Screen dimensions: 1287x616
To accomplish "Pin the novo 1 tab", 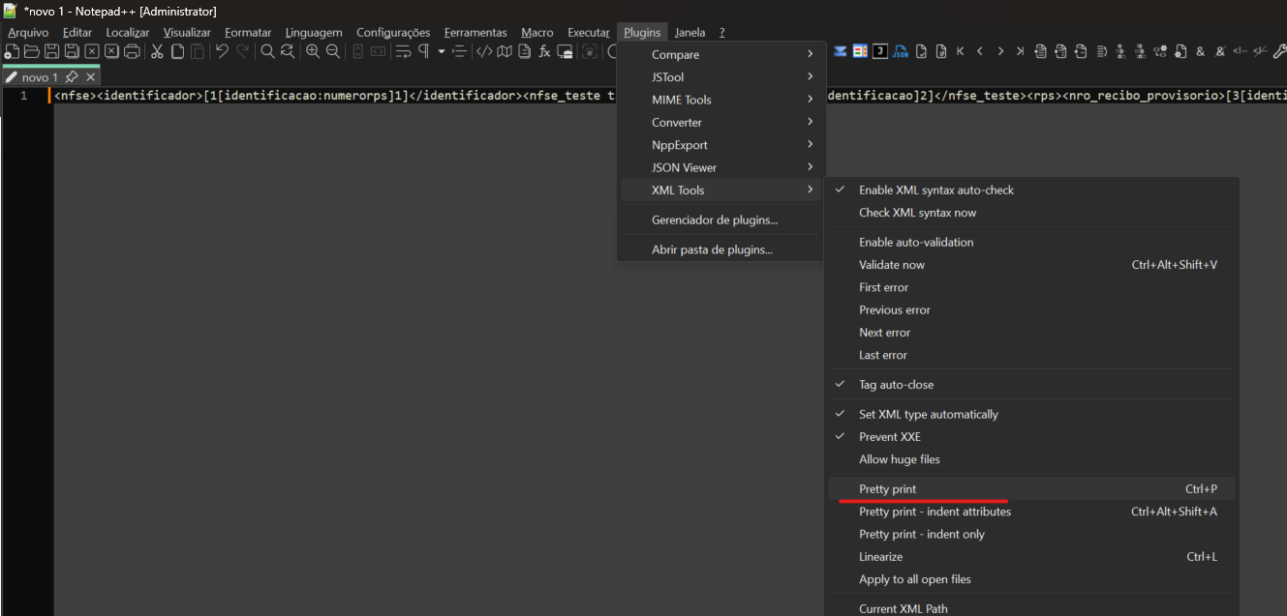I will click(x=72, y=76).
